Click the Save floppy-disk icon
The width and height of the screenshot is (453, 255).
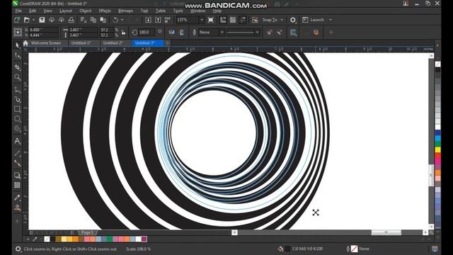coord(42,20)
